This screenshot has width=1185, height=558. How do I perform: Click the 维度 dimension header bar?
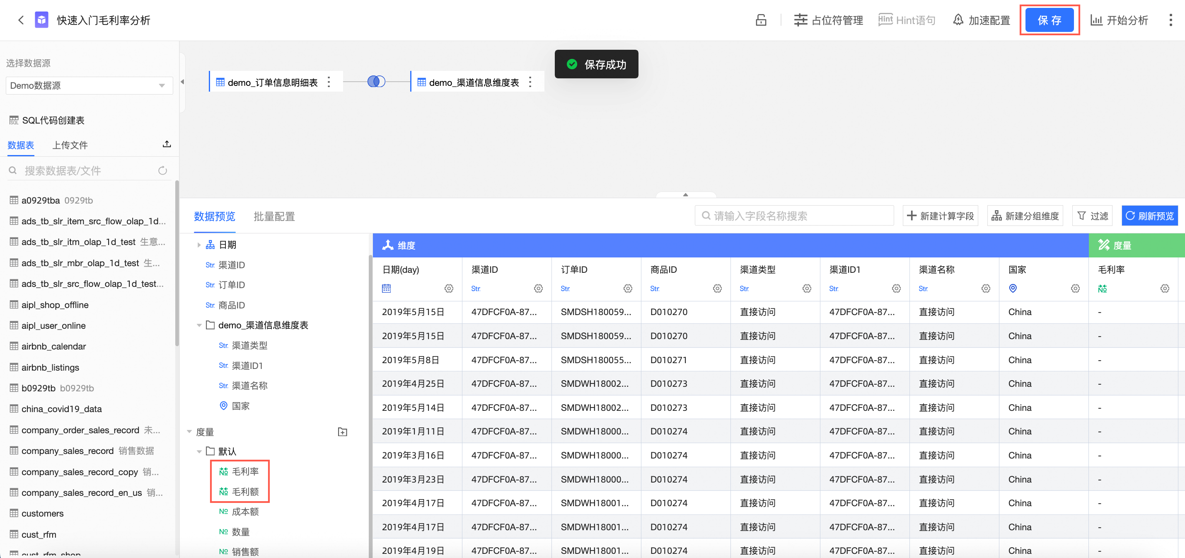click(730, 245)
